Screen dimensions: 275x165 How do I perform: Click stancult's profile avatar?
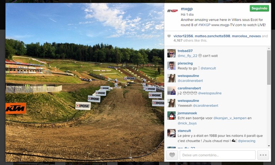coord(171,133)
